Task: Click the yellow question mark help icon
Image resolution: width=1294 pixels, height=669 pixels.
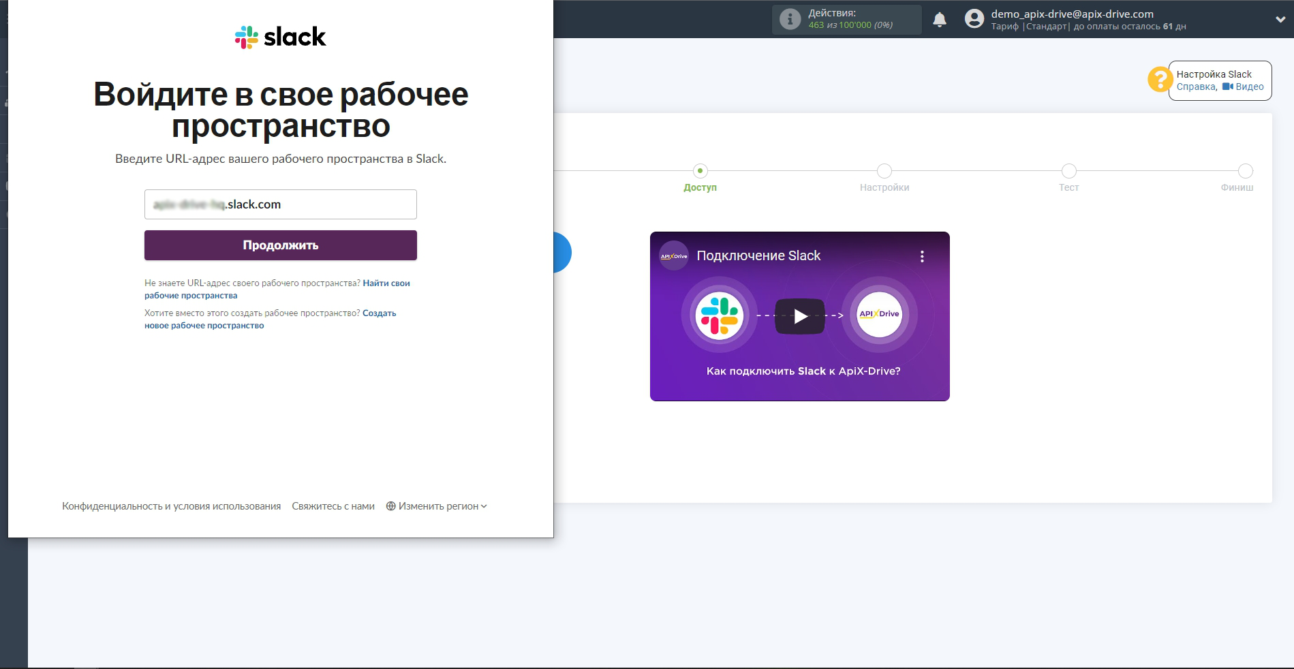Action: click(1160, 79)
